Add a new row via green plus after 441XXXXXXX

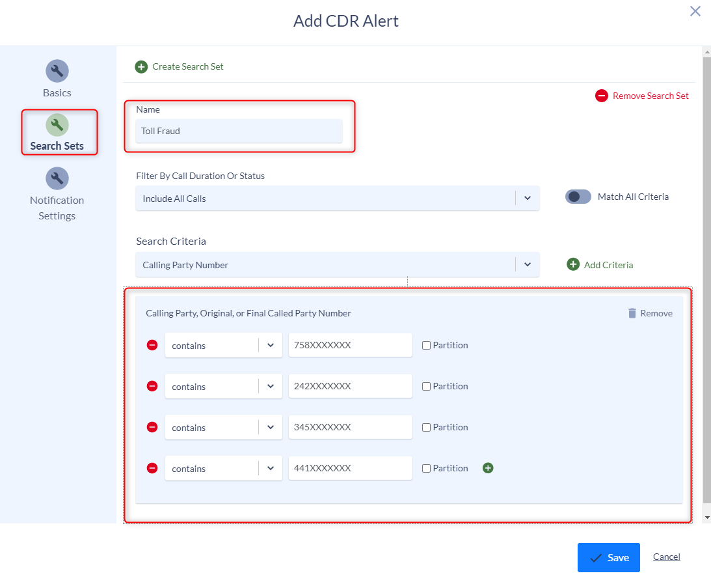488,468
